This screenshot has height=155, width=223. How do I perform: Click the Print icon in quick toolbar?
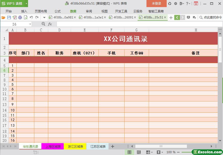point(20,17)
